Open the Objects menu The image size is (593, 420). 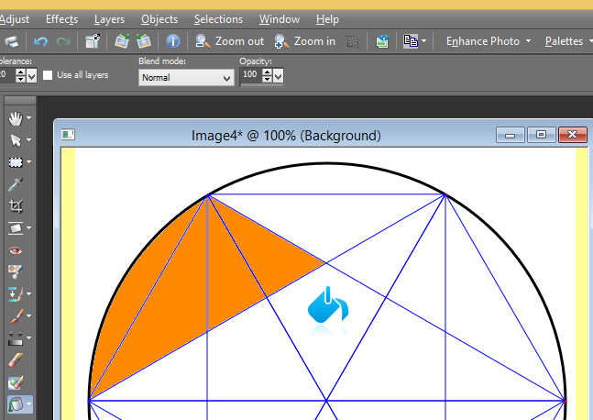tap(159, 19)
